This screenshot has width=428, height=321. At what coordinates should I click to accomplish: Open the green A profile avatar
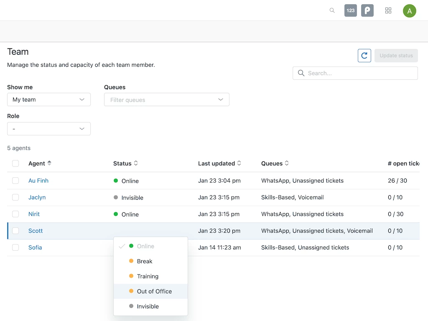[410, 11]
